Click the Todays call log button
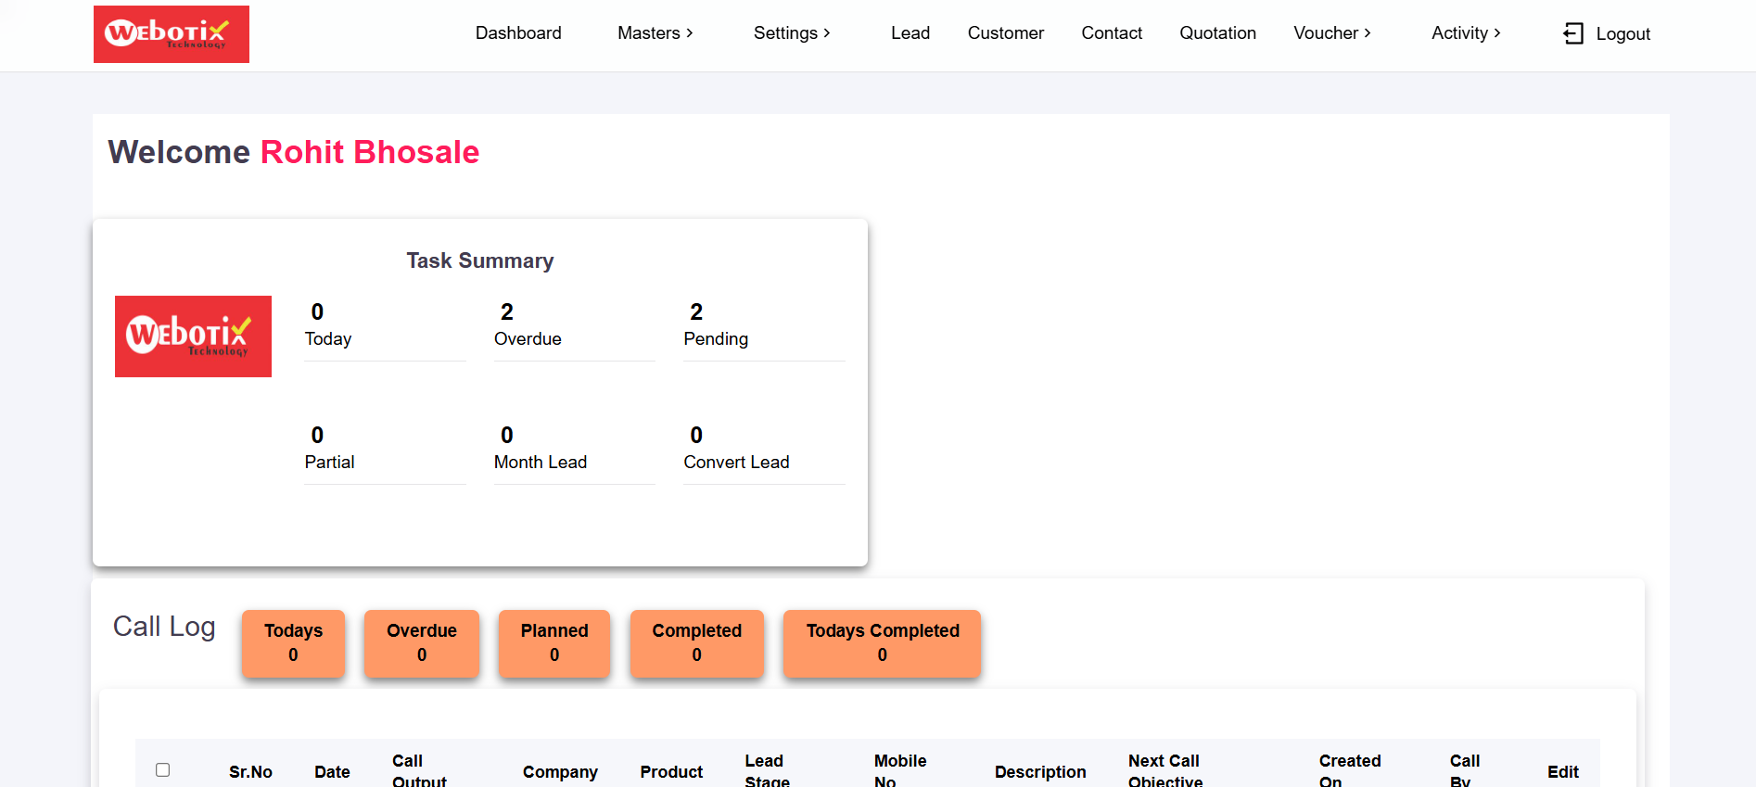The height and width of the screenshot is (787, 1756). click(293, 642)
